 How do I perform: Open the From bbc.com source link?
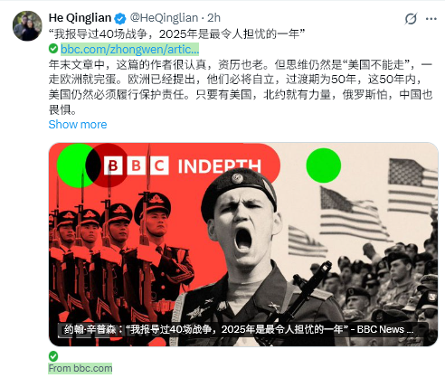(x=80, y=368)
